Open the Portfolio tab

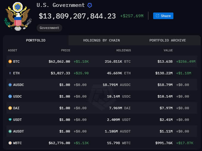tap(36, 40)
